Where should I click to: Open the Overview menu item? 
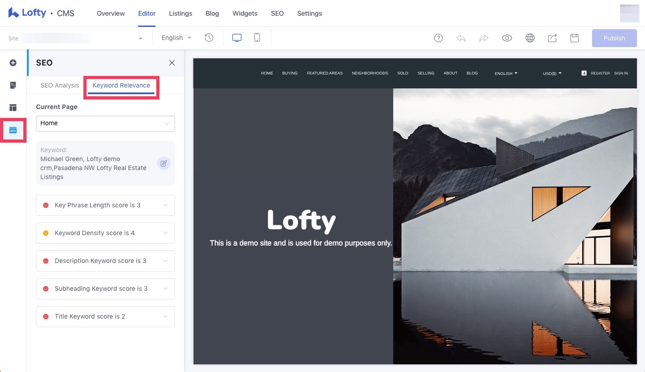111,13
